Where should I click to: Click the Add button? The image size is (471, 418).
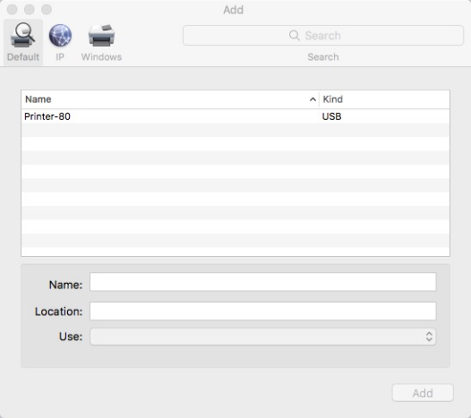click(x=423, y=393)
